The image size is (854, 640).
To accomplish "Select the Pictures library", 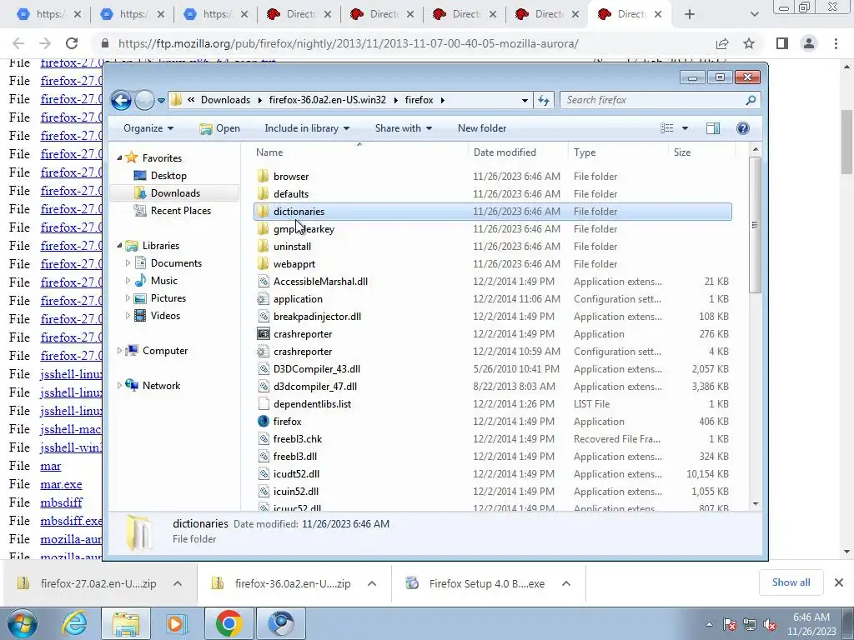I will pyautogui.click(x=168, y=298).
